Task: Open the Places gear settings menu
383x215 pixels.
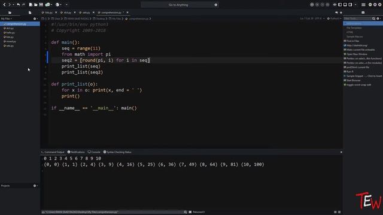Action: click(x=35, y=19)
